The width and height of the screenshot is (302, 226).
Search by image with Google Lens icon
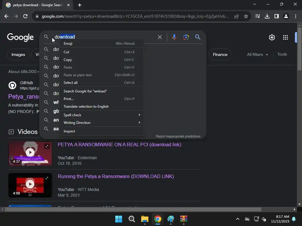click(186, 37)
